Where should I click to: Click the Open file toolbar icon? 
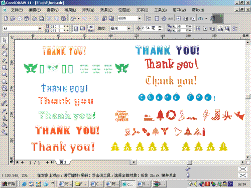pyautogui.click(x=13, y=18)
